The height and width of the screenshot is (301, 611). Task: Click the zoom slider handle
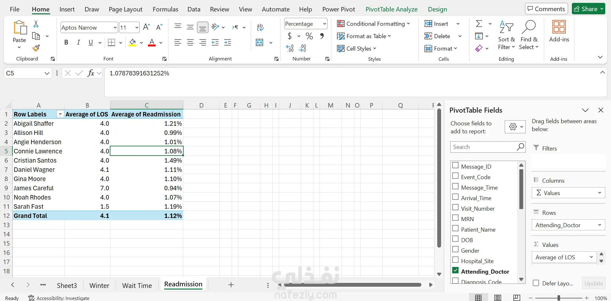pos(558,298)
